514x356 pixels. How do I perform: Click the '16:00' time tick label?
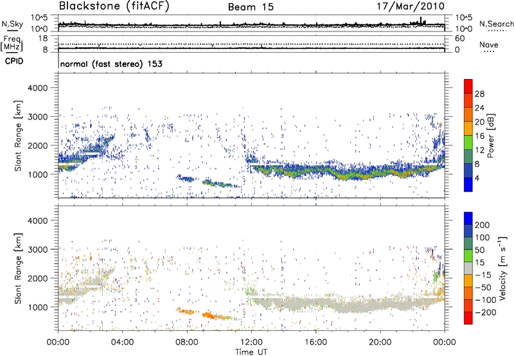pos(315,343)
